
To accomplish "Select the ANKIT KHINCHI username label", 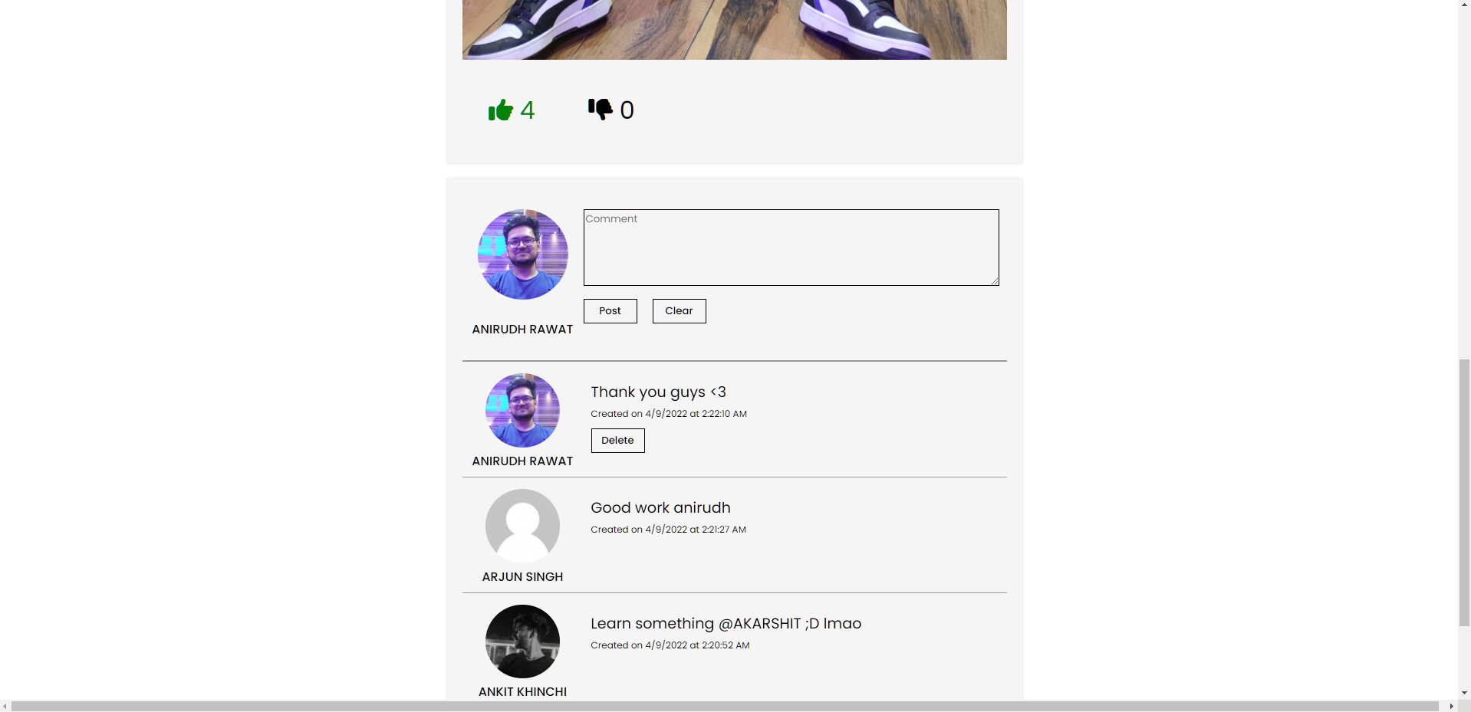I will 522,691.
